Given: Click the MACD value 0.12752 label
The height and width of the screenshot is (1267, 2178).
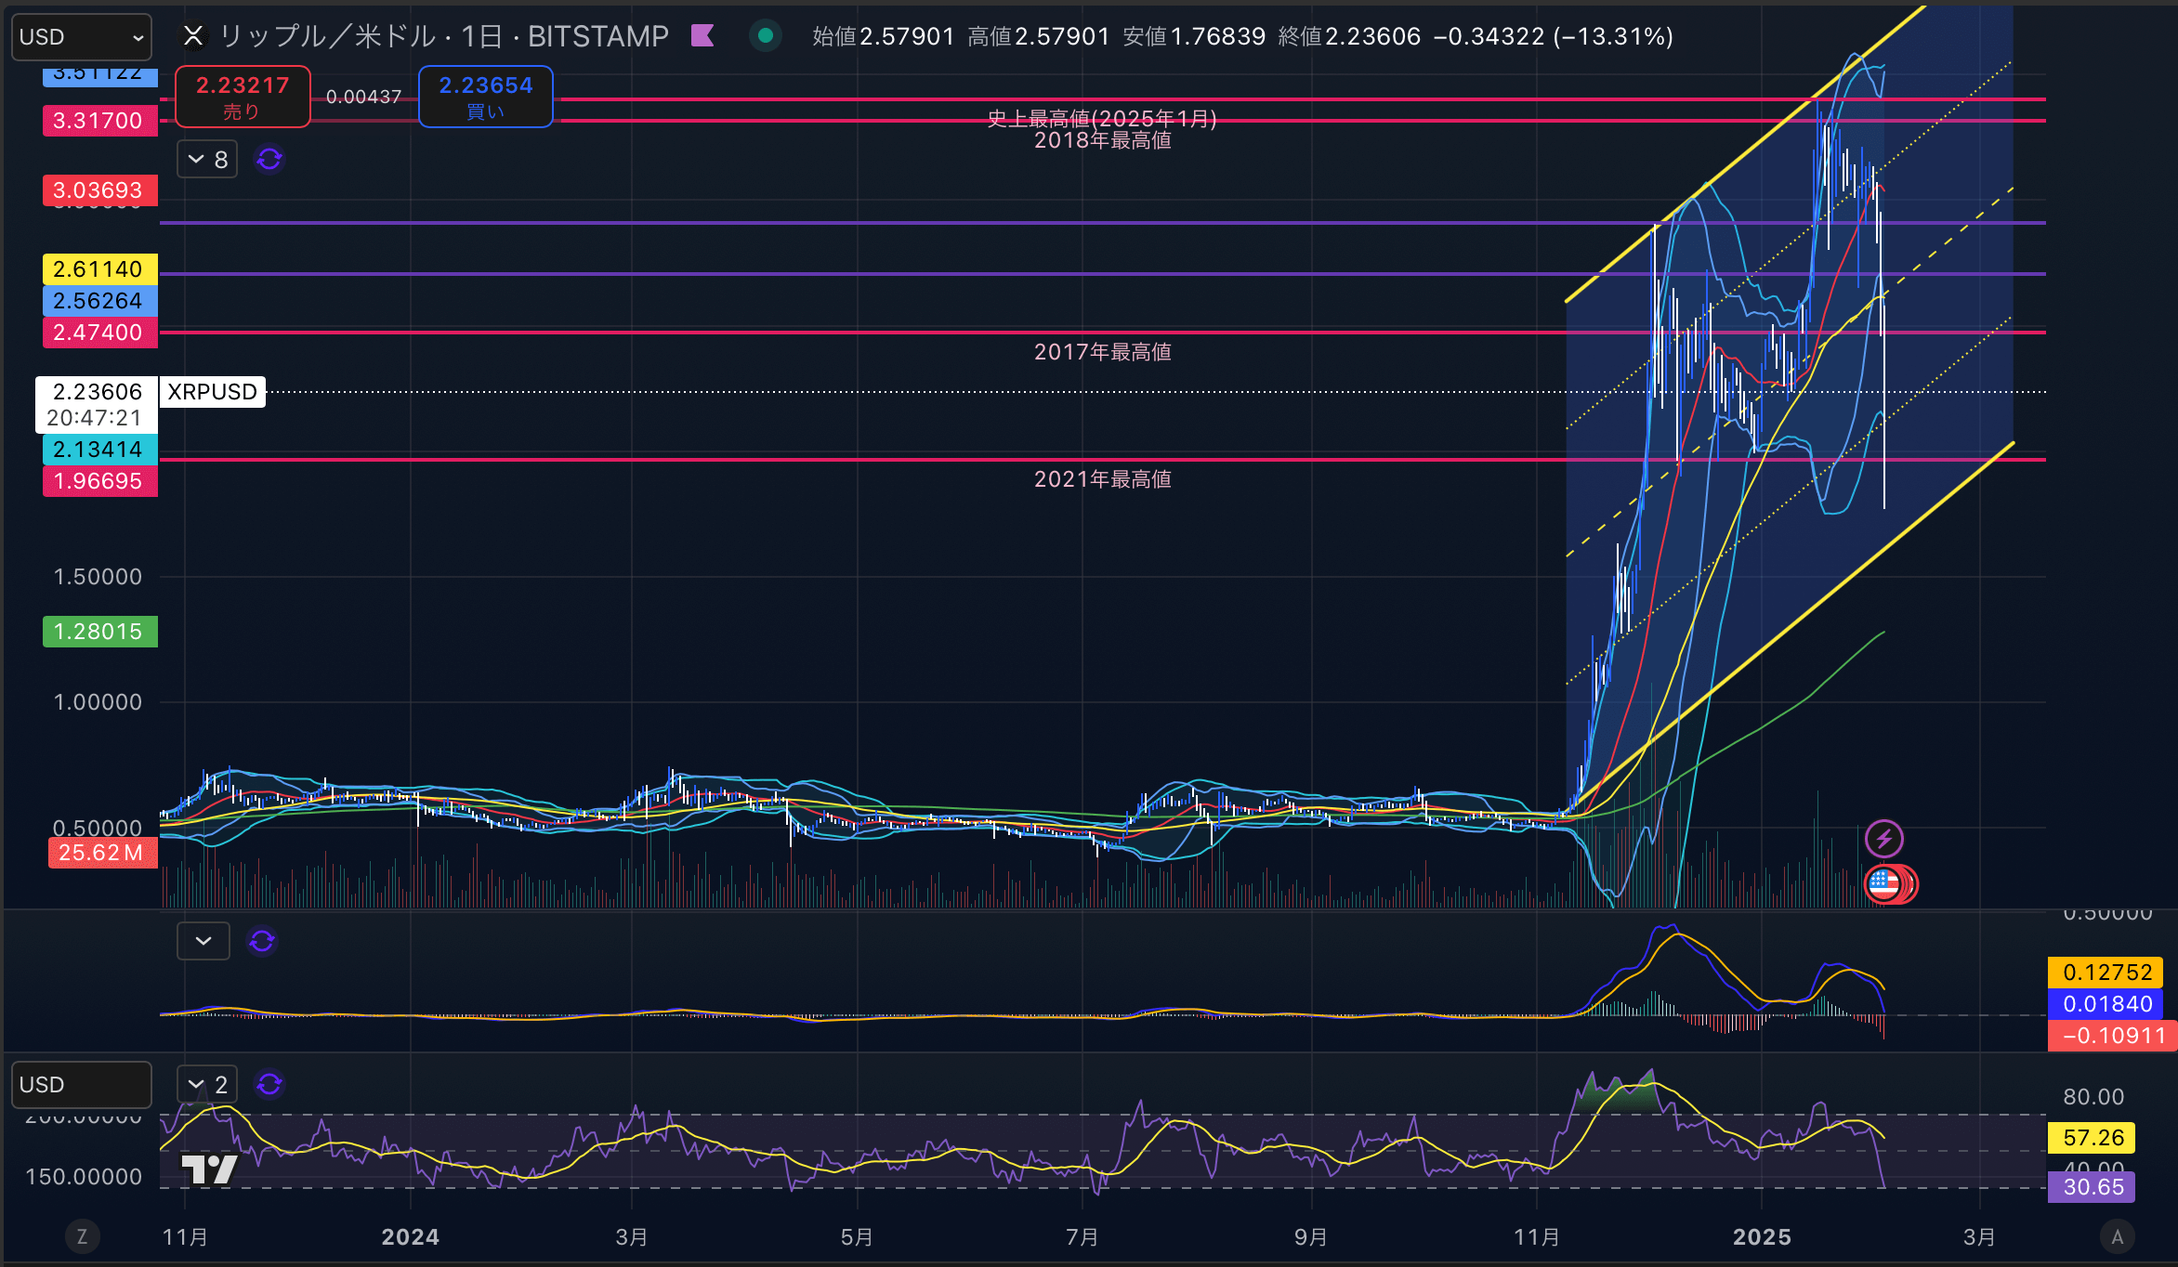Looking at the screenshot, I should click(x=2106, y=973).
